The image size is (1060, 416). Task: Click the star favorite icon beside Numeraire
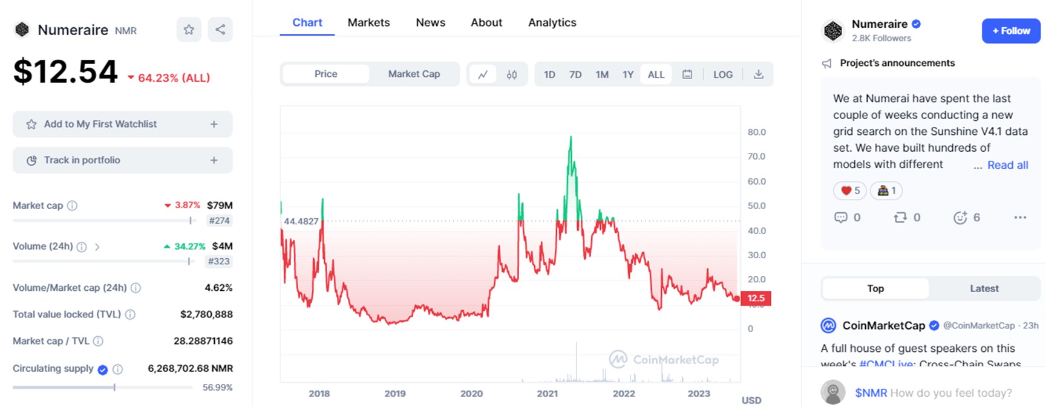point(189,30)
